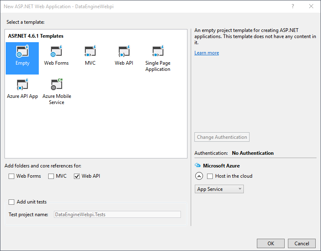
Task: Open the App Service dropdown
Action: [x=219, y=189]
